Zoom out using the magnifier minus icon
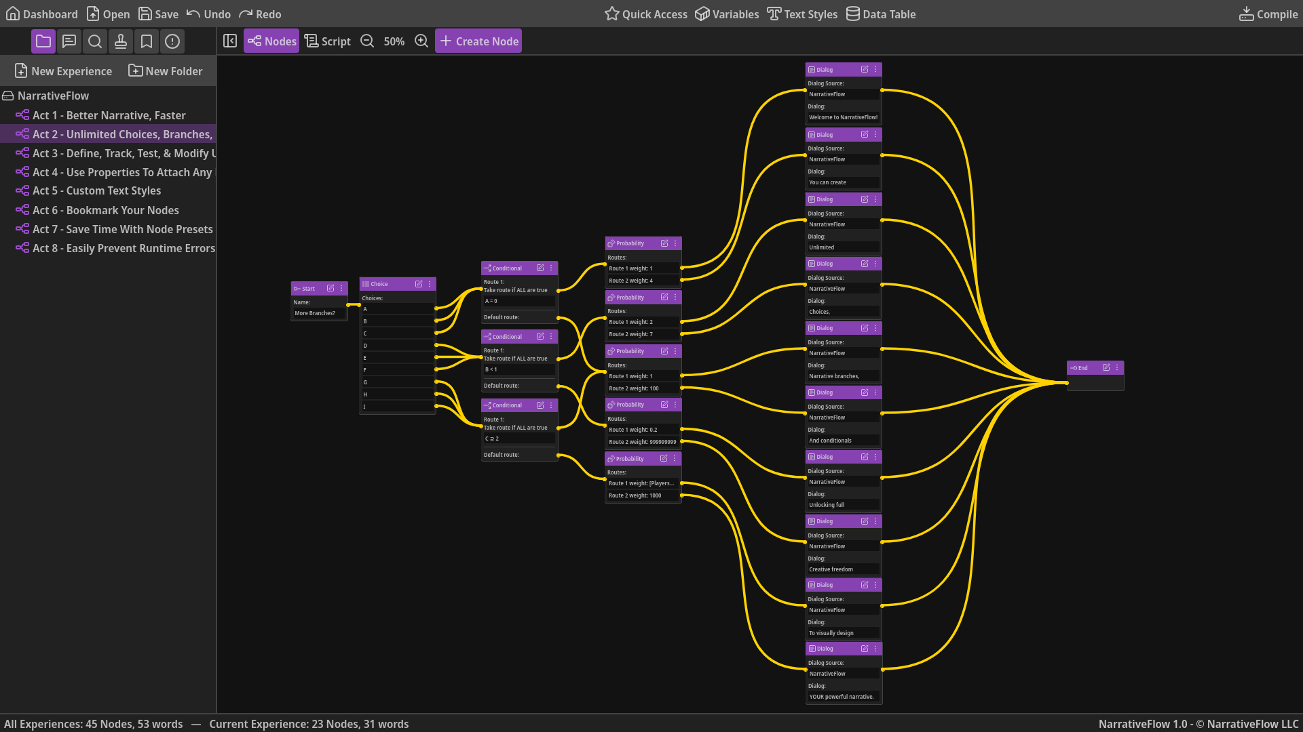1303x732 pixels. pos(367,41)
